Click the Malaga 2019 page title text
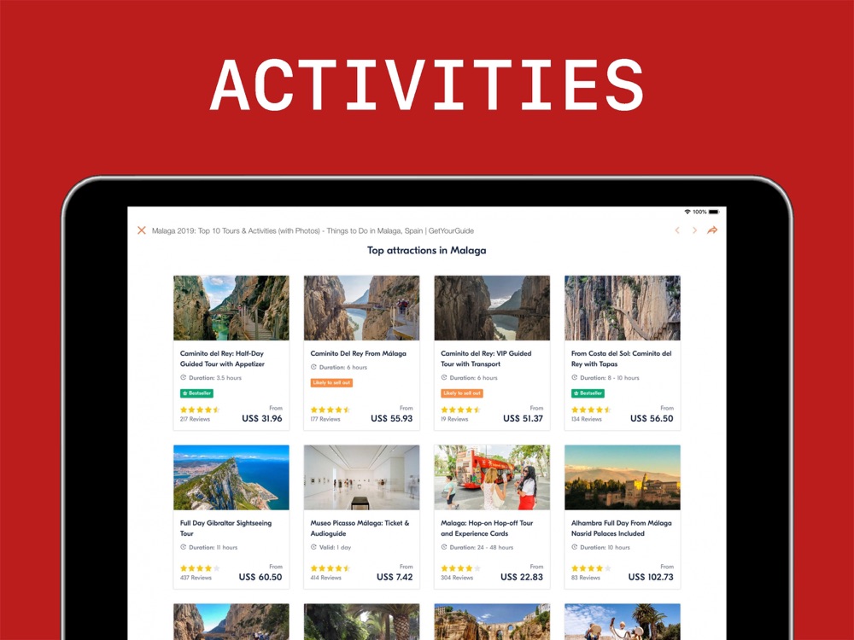The image size is (854, 640). tap(313, 230)
